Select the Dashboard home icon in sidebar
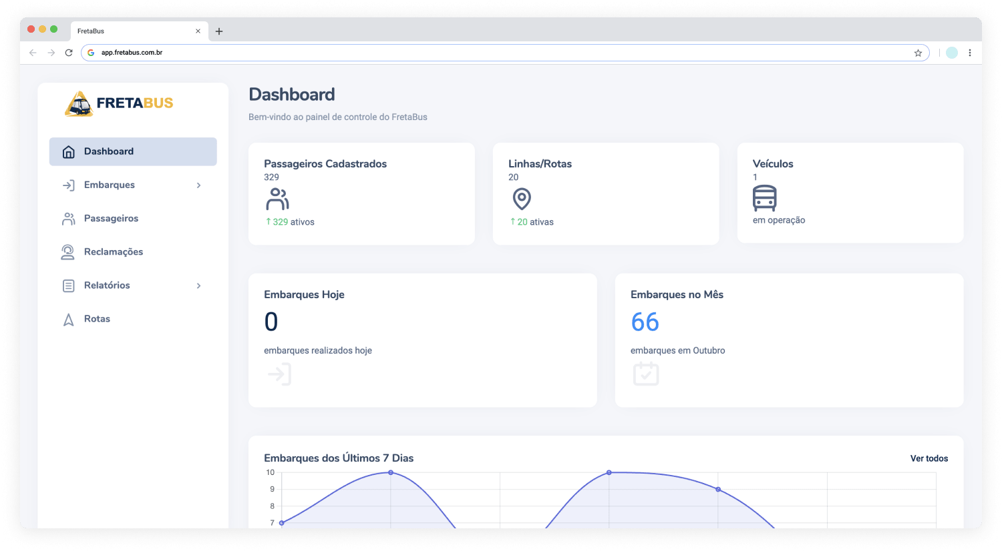The width and height of the screenshot is (1002, 551). pyautogui.click(x=68, y=151)
